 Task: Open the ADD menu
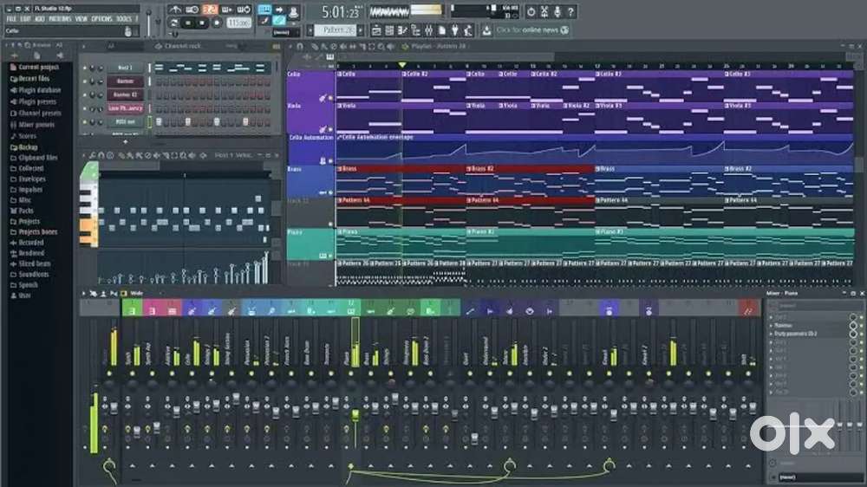coord(40,18)
